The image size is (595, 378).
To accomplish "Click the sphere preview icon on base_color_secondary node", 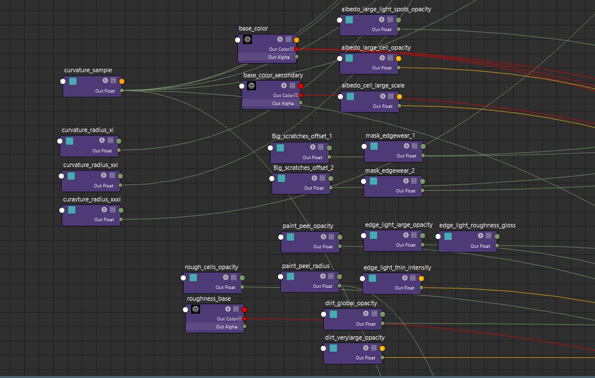I will point(252,86).
